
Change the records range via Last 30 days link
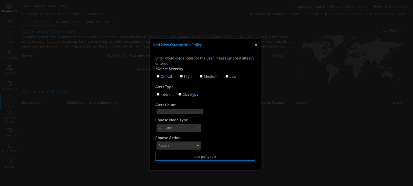tap(359, 6)
